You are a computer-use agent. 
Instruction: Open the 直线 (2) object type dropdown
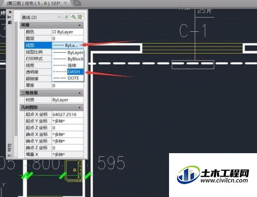[41, 17]
